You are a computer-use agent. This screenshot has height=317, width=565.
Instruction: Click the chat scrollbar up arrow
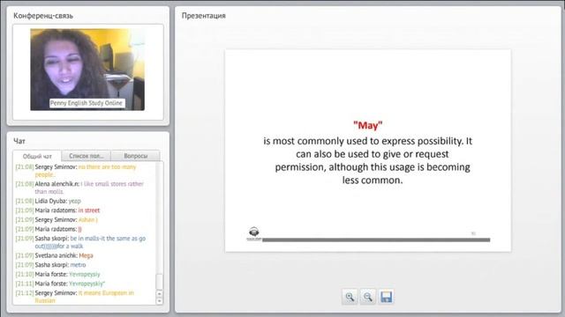point(159,293)
